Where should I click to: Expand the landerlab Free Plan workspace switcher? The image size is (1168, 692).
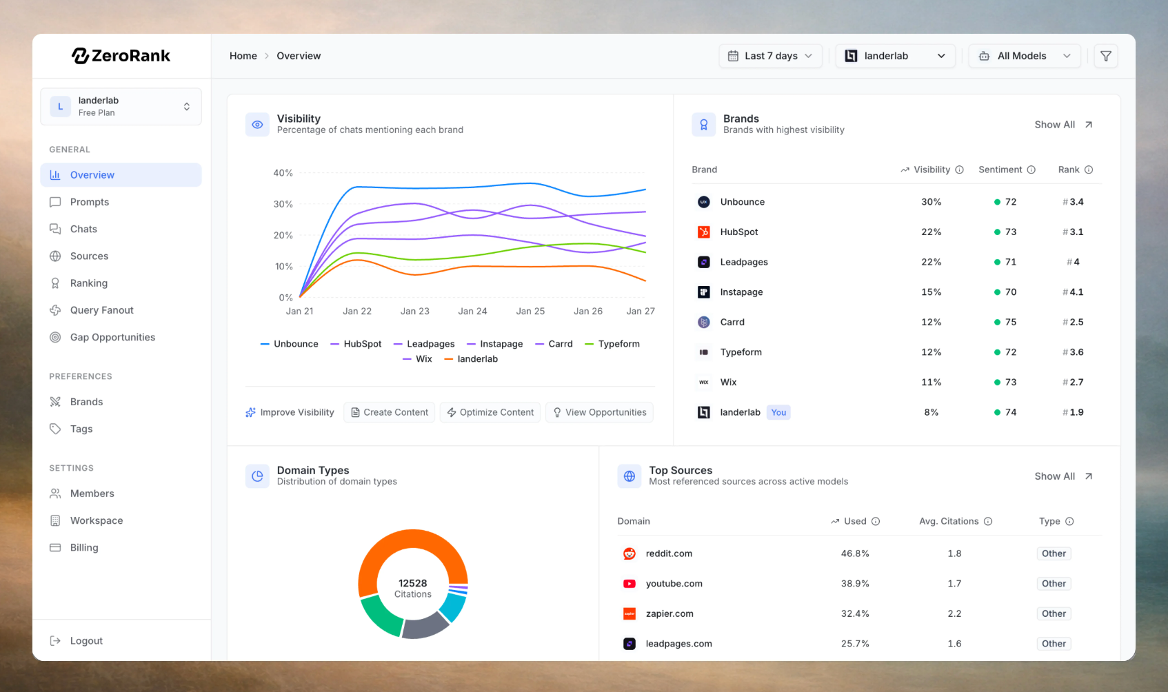(121, 106)
